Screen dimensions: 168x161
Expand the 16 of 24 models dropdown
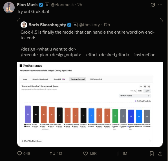pos(135,96)
